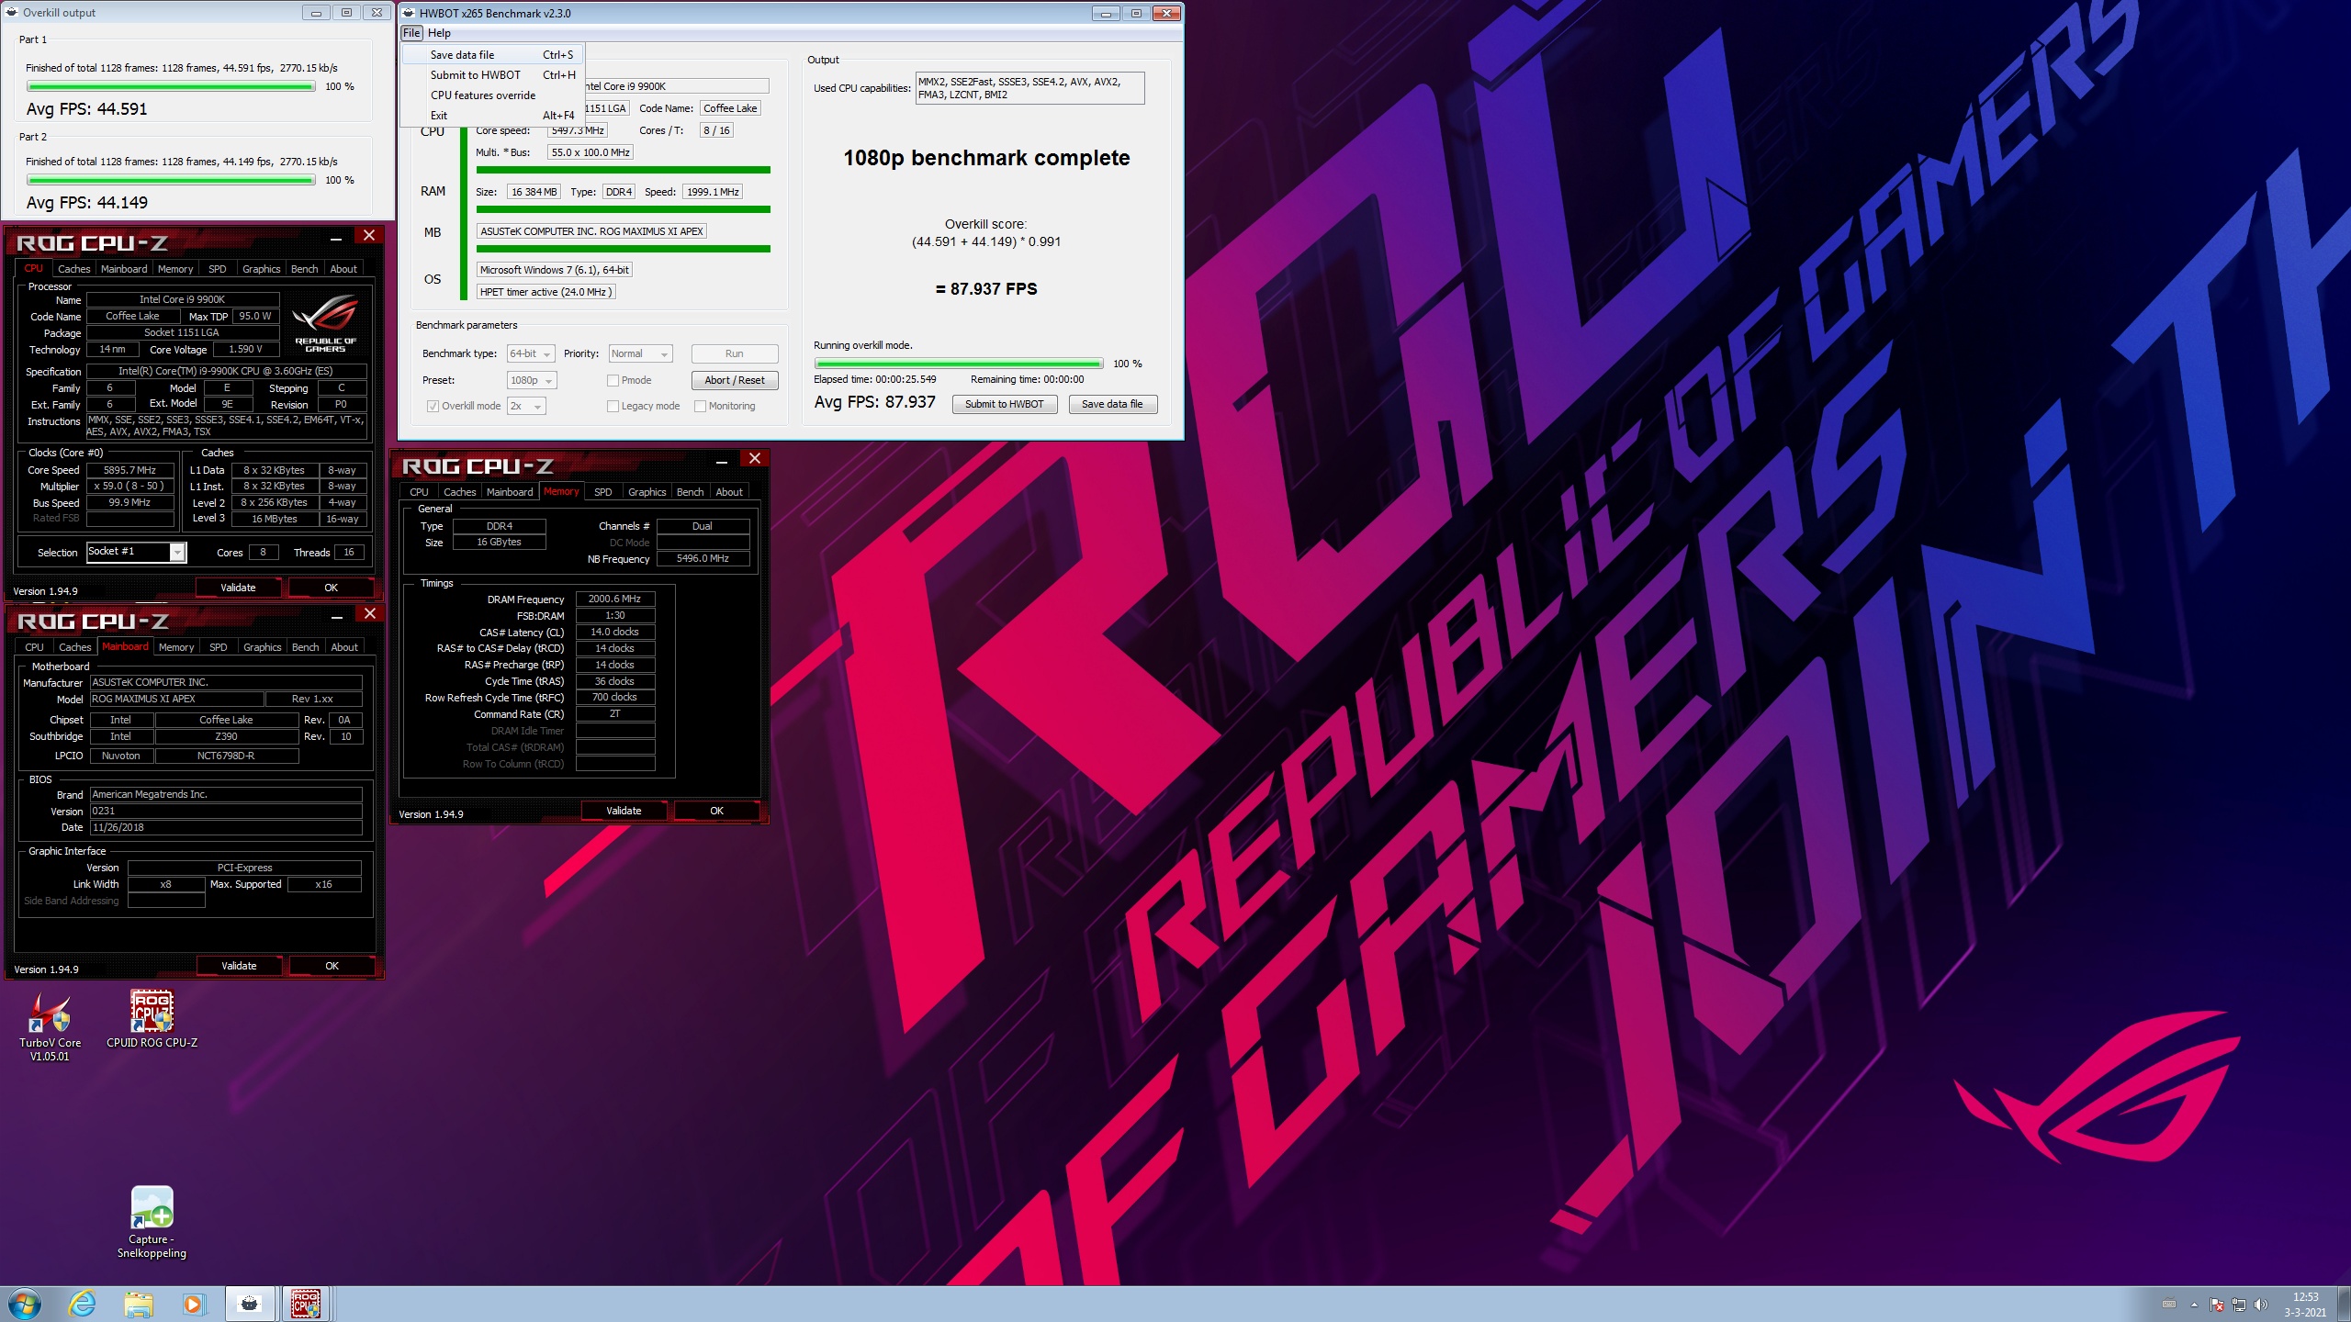
Task: Click Save data file button in Output panel
Action: (x=1112, y=404)
